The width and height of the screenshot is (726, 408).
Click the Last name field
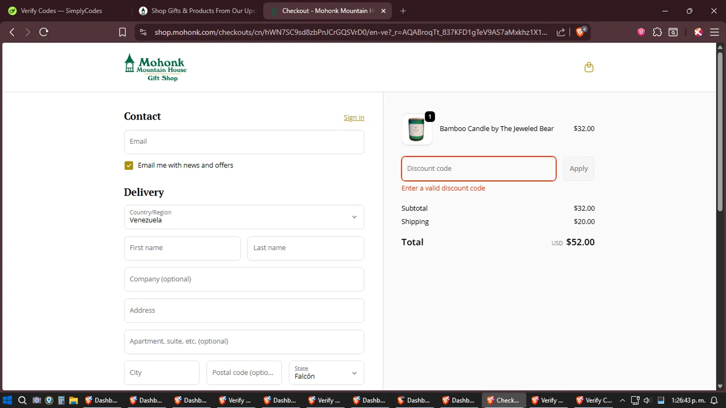306,248
